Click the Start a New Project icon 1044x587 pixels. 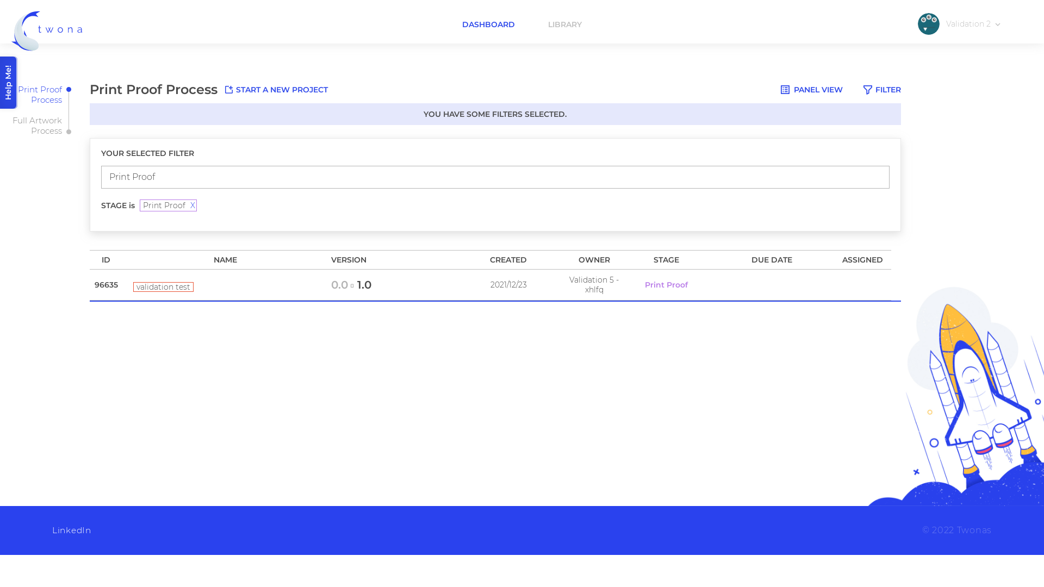pos(229,90)
